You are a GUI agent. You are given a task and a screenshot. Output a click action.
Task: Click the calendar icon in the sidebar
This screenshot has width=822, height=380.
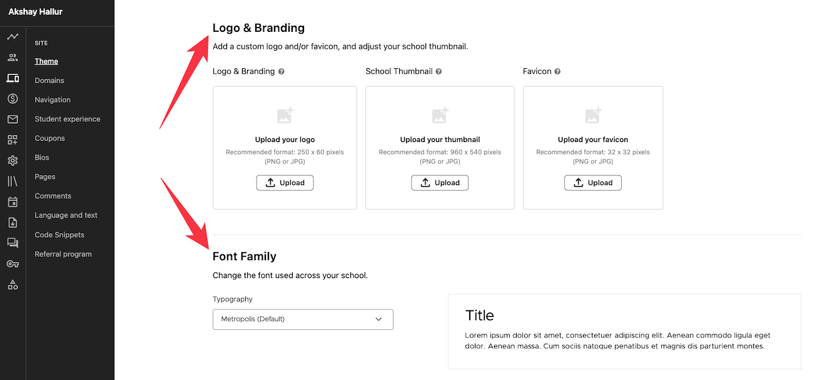[x=13, y=201]
